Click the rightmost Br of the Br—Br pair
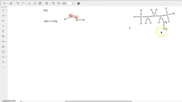Screen dimensions: 182x102 pos(84,20)
